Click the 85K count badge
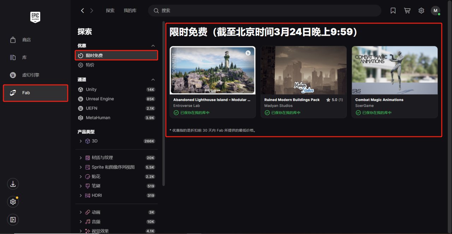 click(x=150, y=99)
